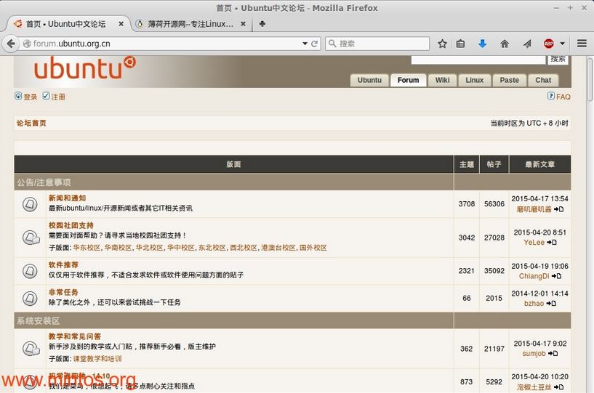594x393 pixels.
Task: Close the Ubuntu中文论坛 browser tab
Action: 121,23
